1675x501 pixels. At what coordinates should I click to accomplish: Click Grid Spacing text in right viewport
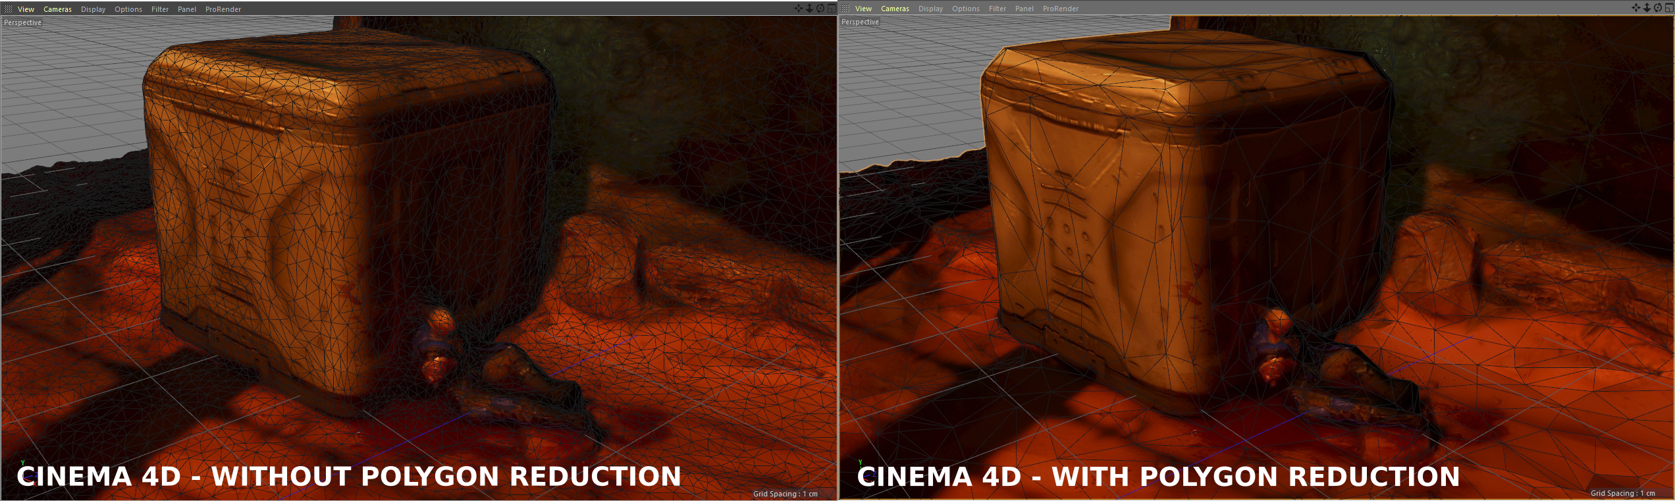1623,493
